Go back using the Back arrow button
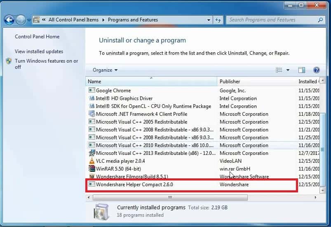The image size is (331, 227). tap(9, 20)
